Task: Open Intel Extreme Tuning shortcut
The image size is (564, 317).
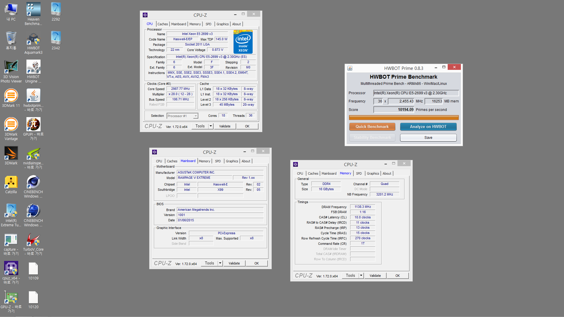Action: pyautogui.click(x=11, y=215)
